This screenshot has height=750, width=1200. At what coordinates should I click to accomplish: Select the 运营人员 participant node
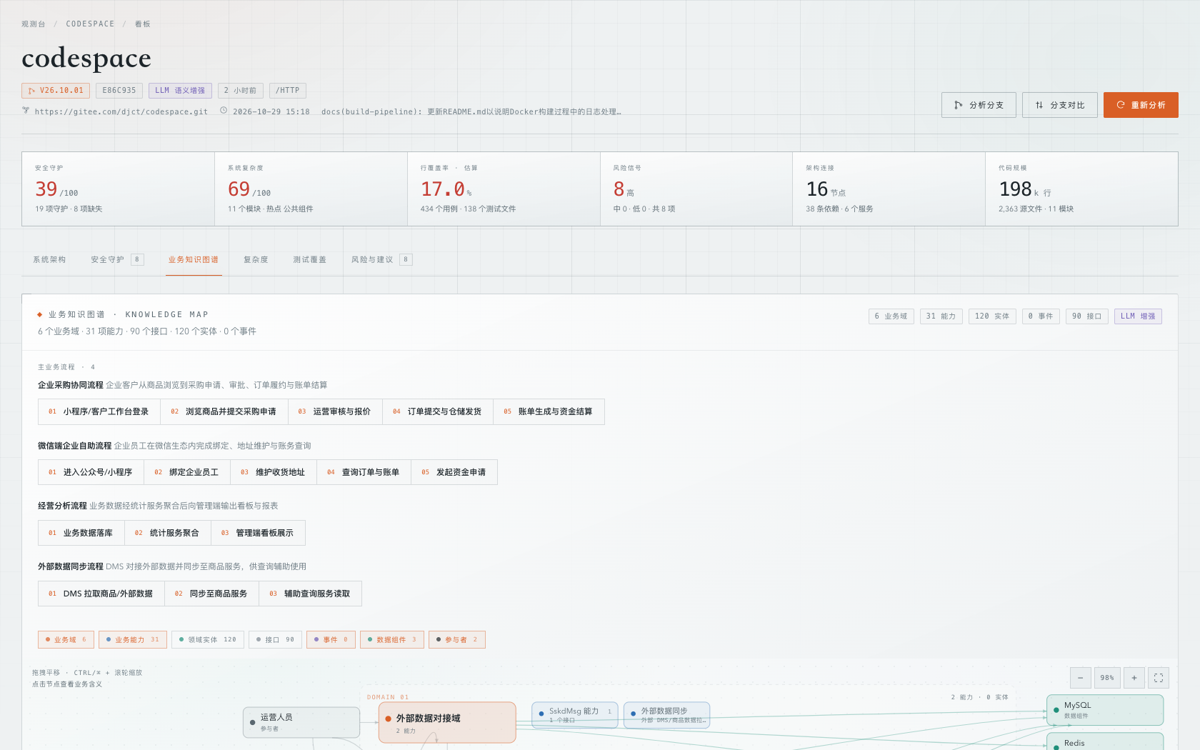click(301, 722)
